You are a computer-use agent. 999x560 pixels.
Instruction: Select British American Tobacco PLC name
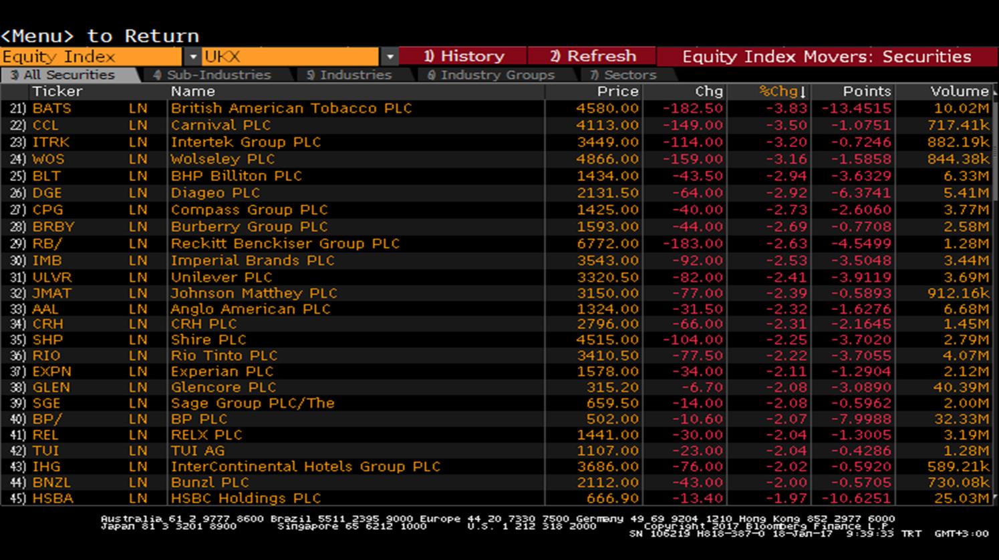pos(291,108)
